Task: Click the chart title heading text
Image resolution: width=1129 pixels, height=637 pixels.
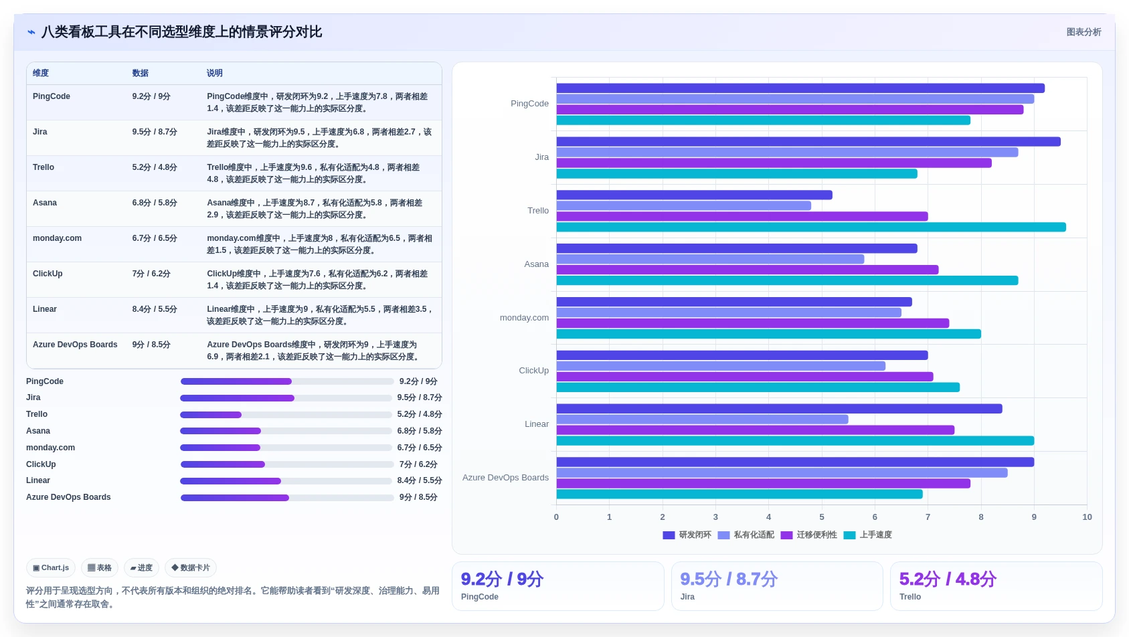Action: click(181, 32)
